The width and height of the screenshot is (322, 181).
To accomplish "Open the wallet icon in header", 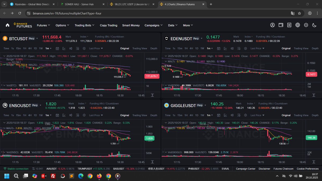I will coord(281,25).
